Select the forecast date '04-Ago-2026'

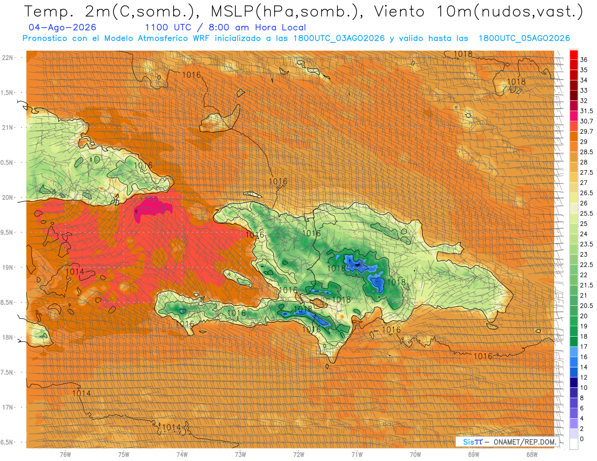click(63, 27)
